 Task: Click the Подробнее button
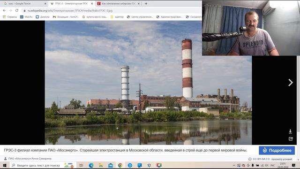pyautogui.click(x=277, y=150)
